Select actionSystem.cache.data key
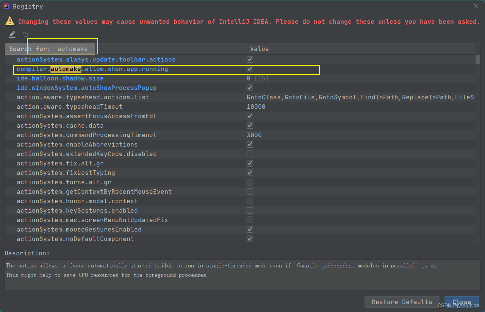This screenshot has height=312, width=485. point(60,125)
